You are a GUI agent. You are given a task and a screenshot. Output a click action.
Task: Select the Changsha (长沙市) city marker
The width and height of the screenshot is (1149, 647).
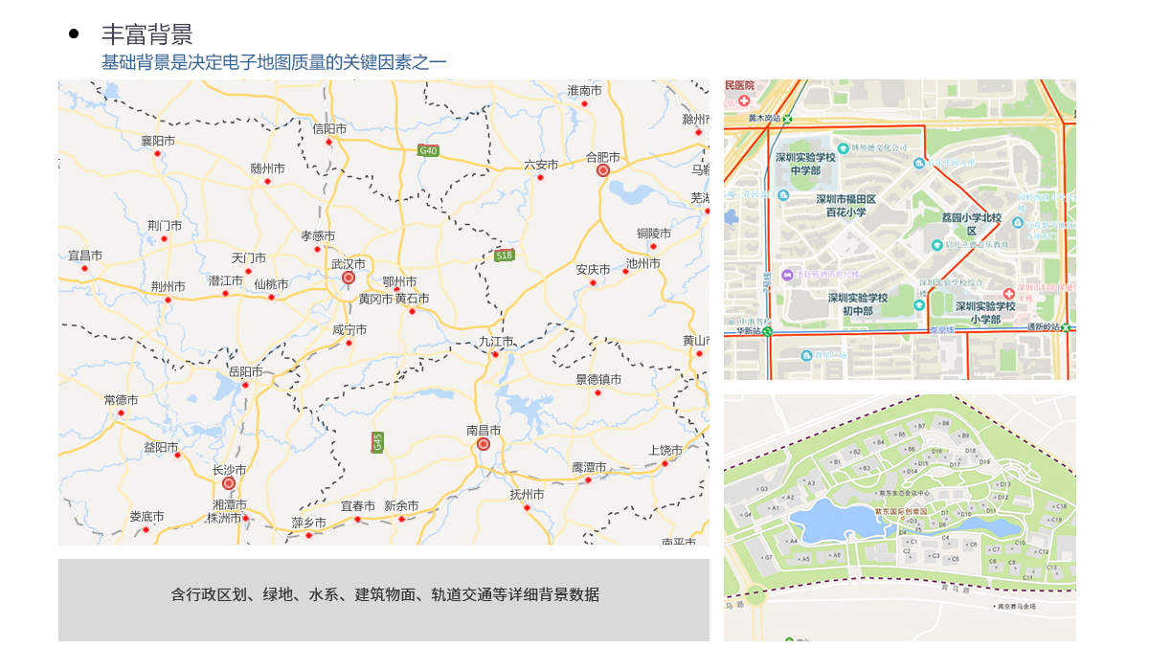click(x=229, y=483)
